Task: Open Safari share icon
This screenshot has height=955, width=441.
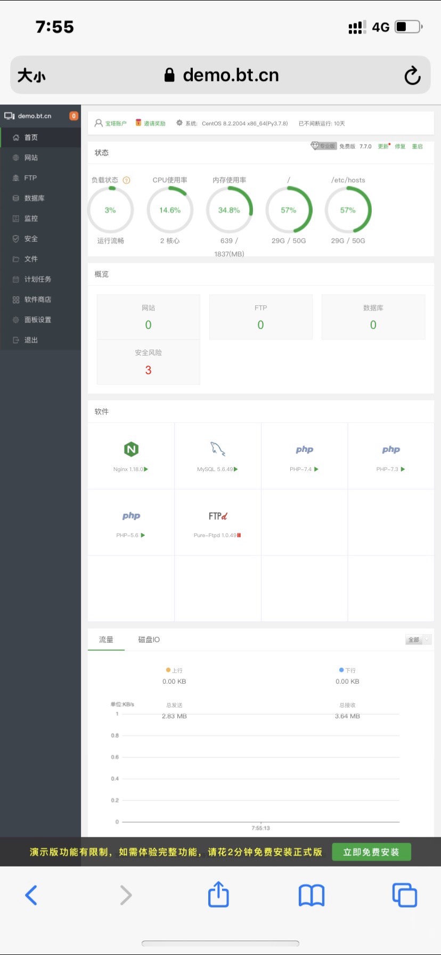Action: [218, 895]
